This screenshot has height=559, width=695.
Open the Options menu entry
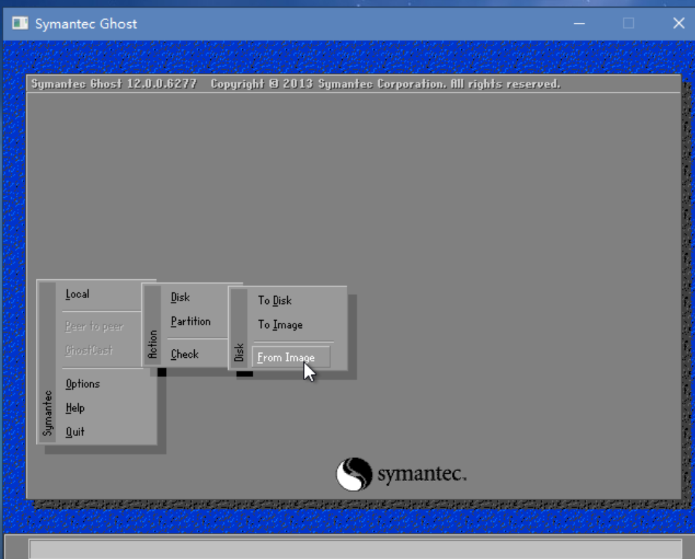pyautogui.click(x=83, y=383)
